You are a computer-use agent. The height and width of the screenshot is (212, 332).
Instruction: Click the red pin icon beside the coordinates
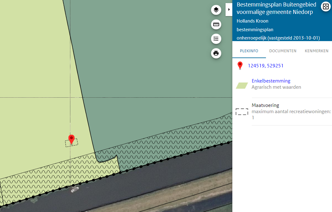pyautogui.click(x=240, y=66)
